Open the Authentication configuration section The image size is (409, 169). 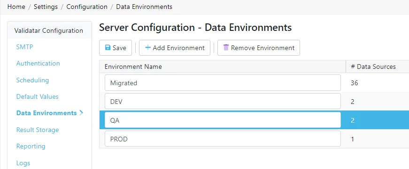point(38,64)
